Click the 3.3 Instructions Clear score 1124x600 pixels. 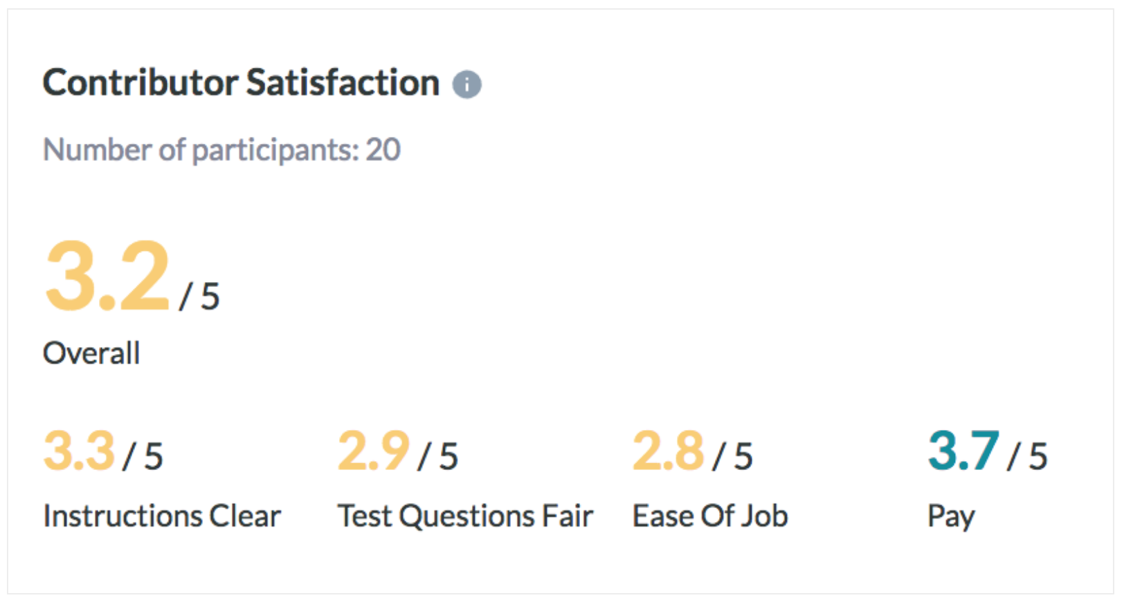(79, 451)
